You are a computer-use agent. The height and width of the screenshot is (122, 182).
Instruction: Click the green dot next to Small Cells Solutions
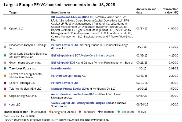pos(5,55)
